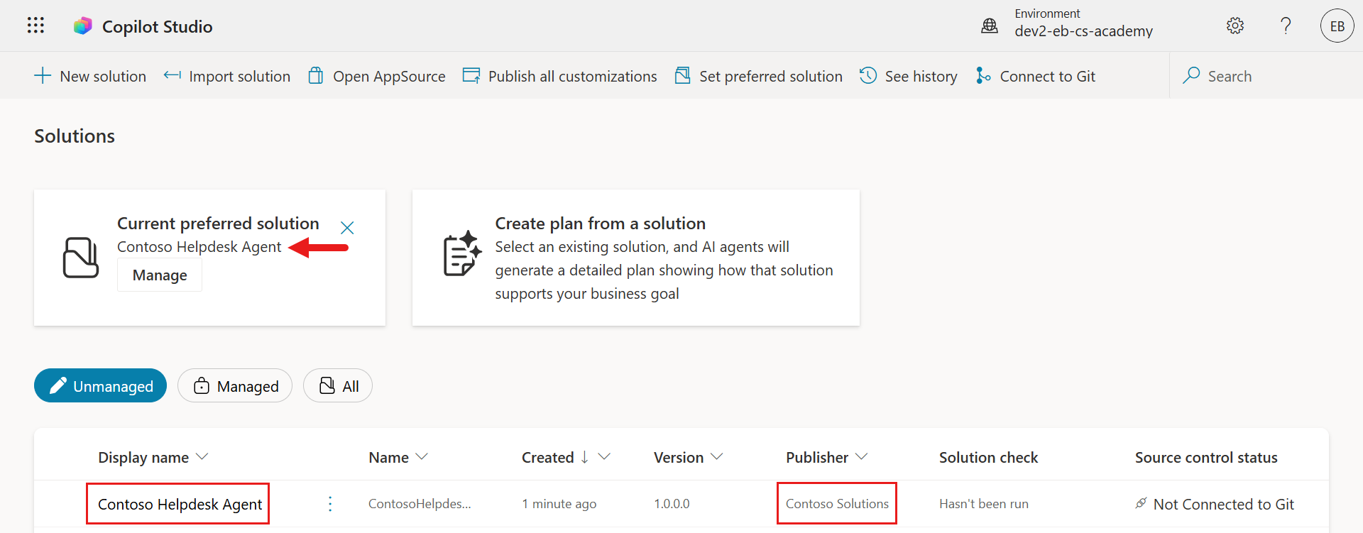Screen dimensions: 1363x533
Task: Click Connect to Git in the toolbar
Action: pyautogui.click(x=1036, y=76)
